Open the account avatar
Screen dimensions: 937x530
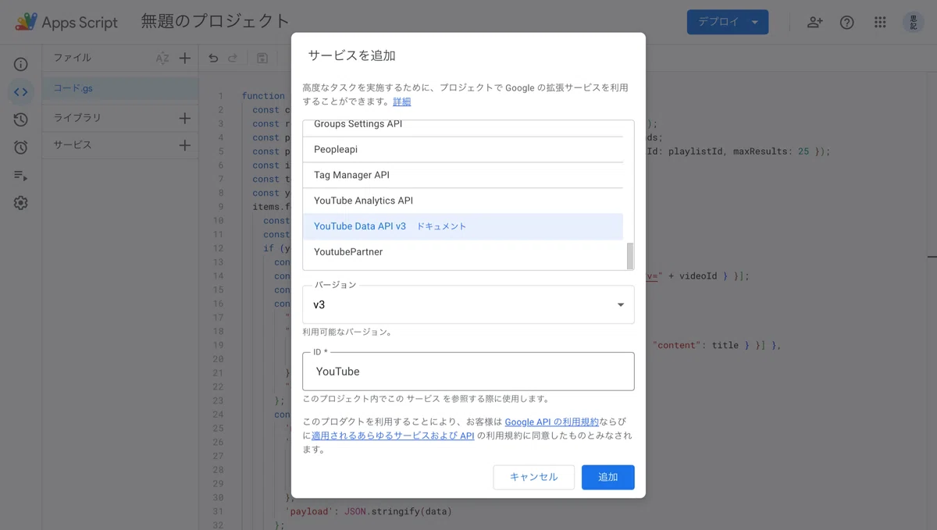[914, 22]
